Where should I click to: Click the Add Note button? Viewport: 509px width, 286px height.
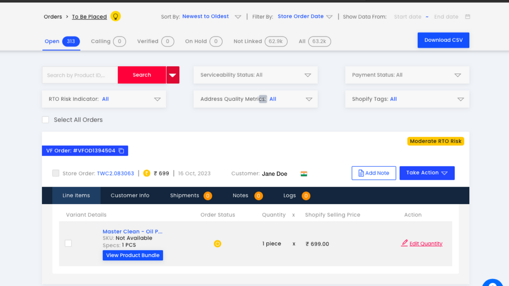(x=374, y=173)
